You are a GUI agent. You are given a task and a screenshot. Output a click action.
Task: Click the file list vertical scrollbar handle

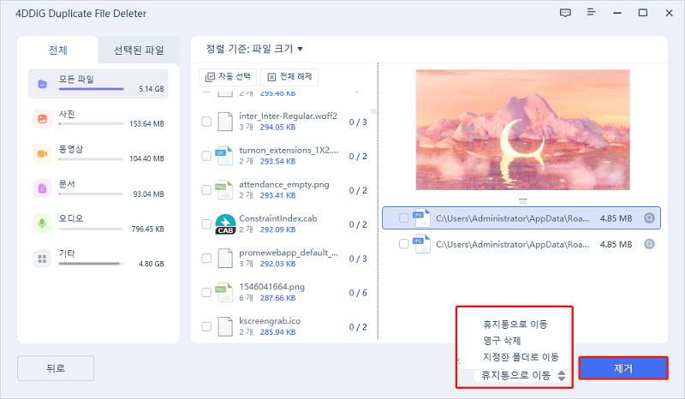(x=373, y=111)
